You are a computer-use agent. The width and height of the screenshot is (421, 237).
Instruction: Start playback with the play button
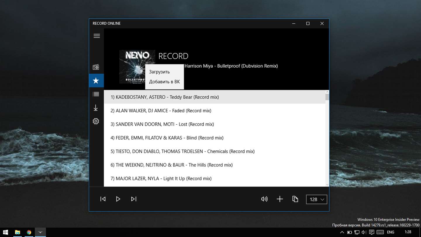(118, 199)
